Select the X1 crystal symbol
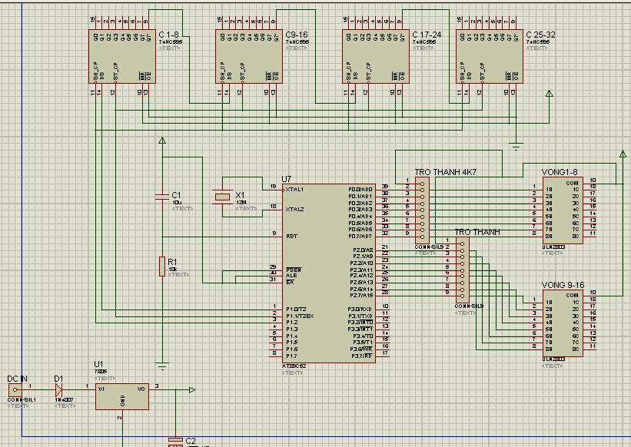631x447 pixels. [223, 197]
